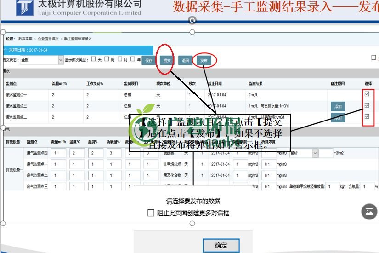This screenshot has height=253, width=379.
Task: Click 数据采集 in the breadcrumb path
Action: [25, 39]
